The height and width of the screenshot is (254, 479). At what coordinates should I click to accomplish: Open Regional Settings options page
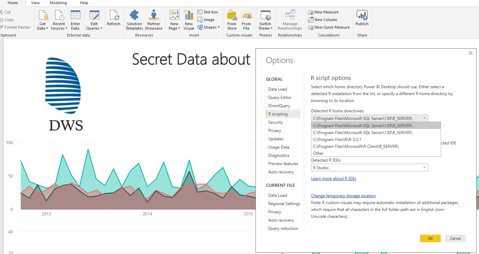[284, 204]
